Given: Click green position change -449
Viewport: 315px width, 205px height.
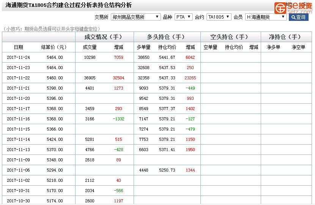Looking at the screenshot, I should click(x=190, y=88).
